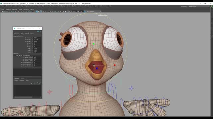The height and width of the screenshot is (119, 213).
Task: Click create layer from selected icon
Action: coord(40,83)
